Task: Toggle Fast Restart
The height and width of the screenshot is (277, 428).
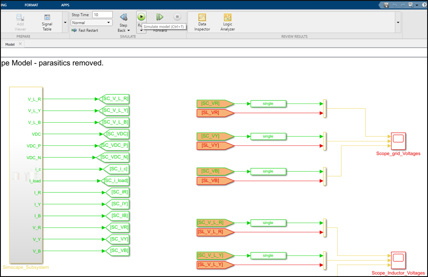Action: tap(85, 30)
